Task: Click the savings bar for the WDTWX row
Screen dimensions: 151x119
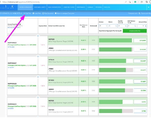Action: pyautogui.click(x=116, y=40)
